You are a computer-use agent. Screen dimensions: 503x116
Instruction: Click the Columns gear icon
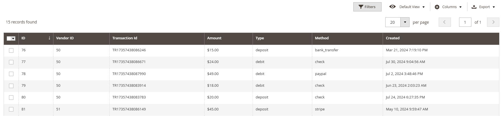coord(437,7)
